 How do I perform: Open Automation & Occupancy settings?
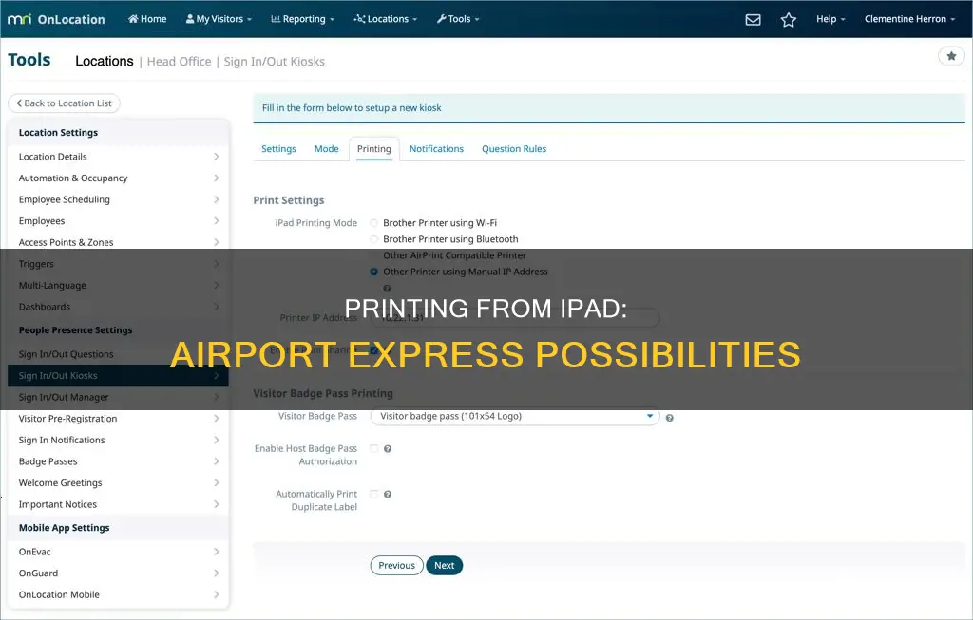click(x=118, y=178)
